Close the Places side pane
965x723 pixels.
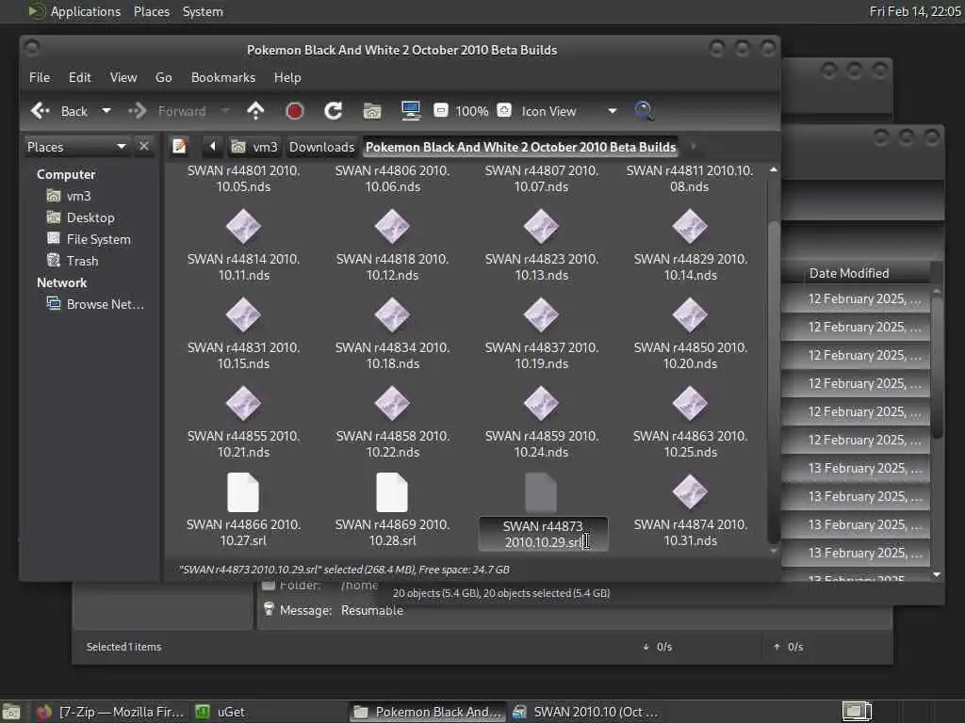coord(144,146)
